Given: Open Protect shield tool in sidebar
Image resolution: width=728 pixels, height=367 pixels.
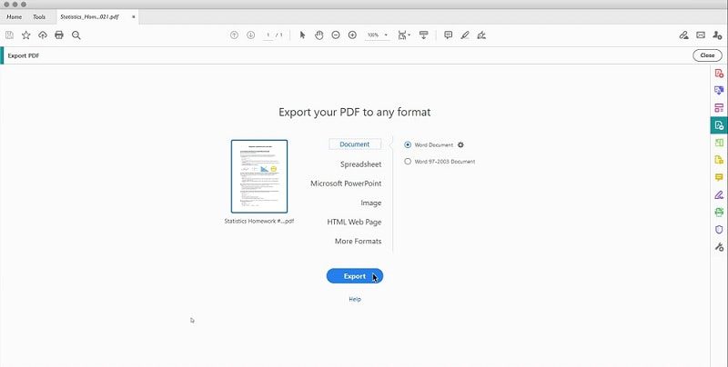Looking at the screenshot, I should click(719, 229).
